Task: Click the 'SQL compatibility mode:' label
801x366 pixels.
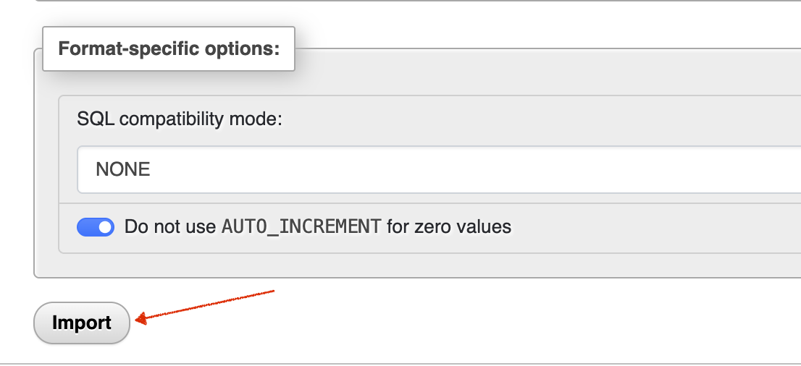Action: [x=179, y=119]
